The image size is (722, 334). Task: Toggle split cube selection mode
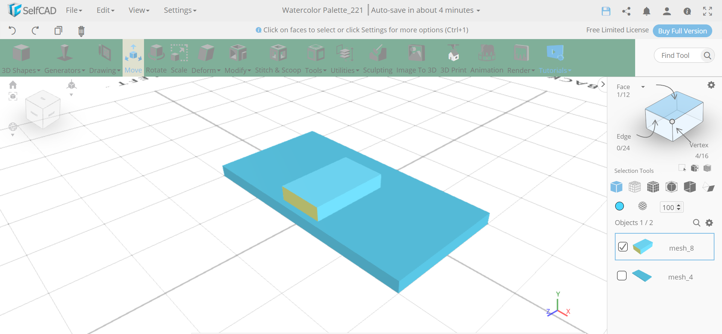(x=690, y=187)
